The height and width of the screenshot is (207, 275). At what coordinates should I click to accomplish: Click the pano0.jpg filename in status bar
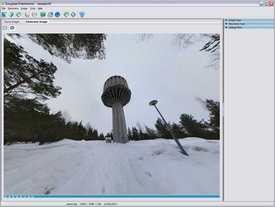(71, 204)
